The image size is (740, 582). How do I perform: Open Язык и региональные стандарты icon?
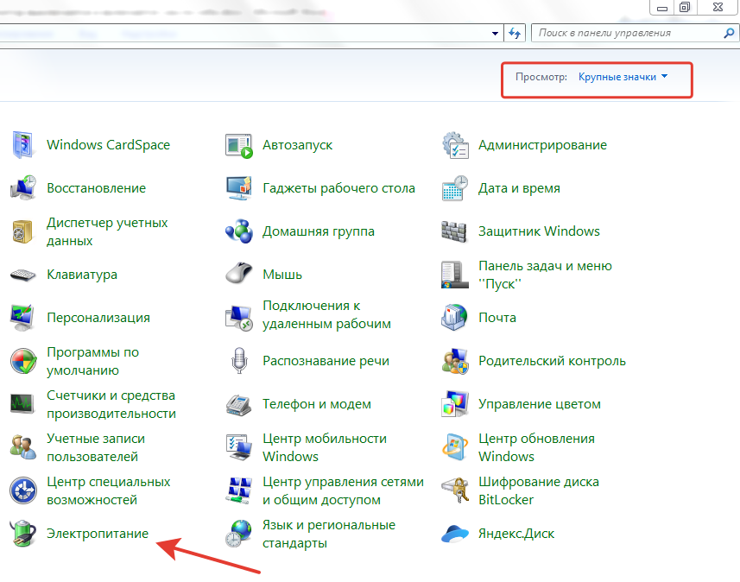[239, 534]
